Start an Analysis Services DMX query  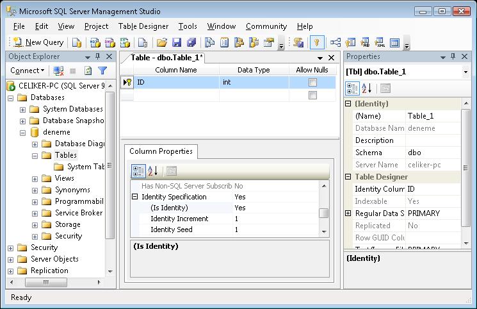110,42
